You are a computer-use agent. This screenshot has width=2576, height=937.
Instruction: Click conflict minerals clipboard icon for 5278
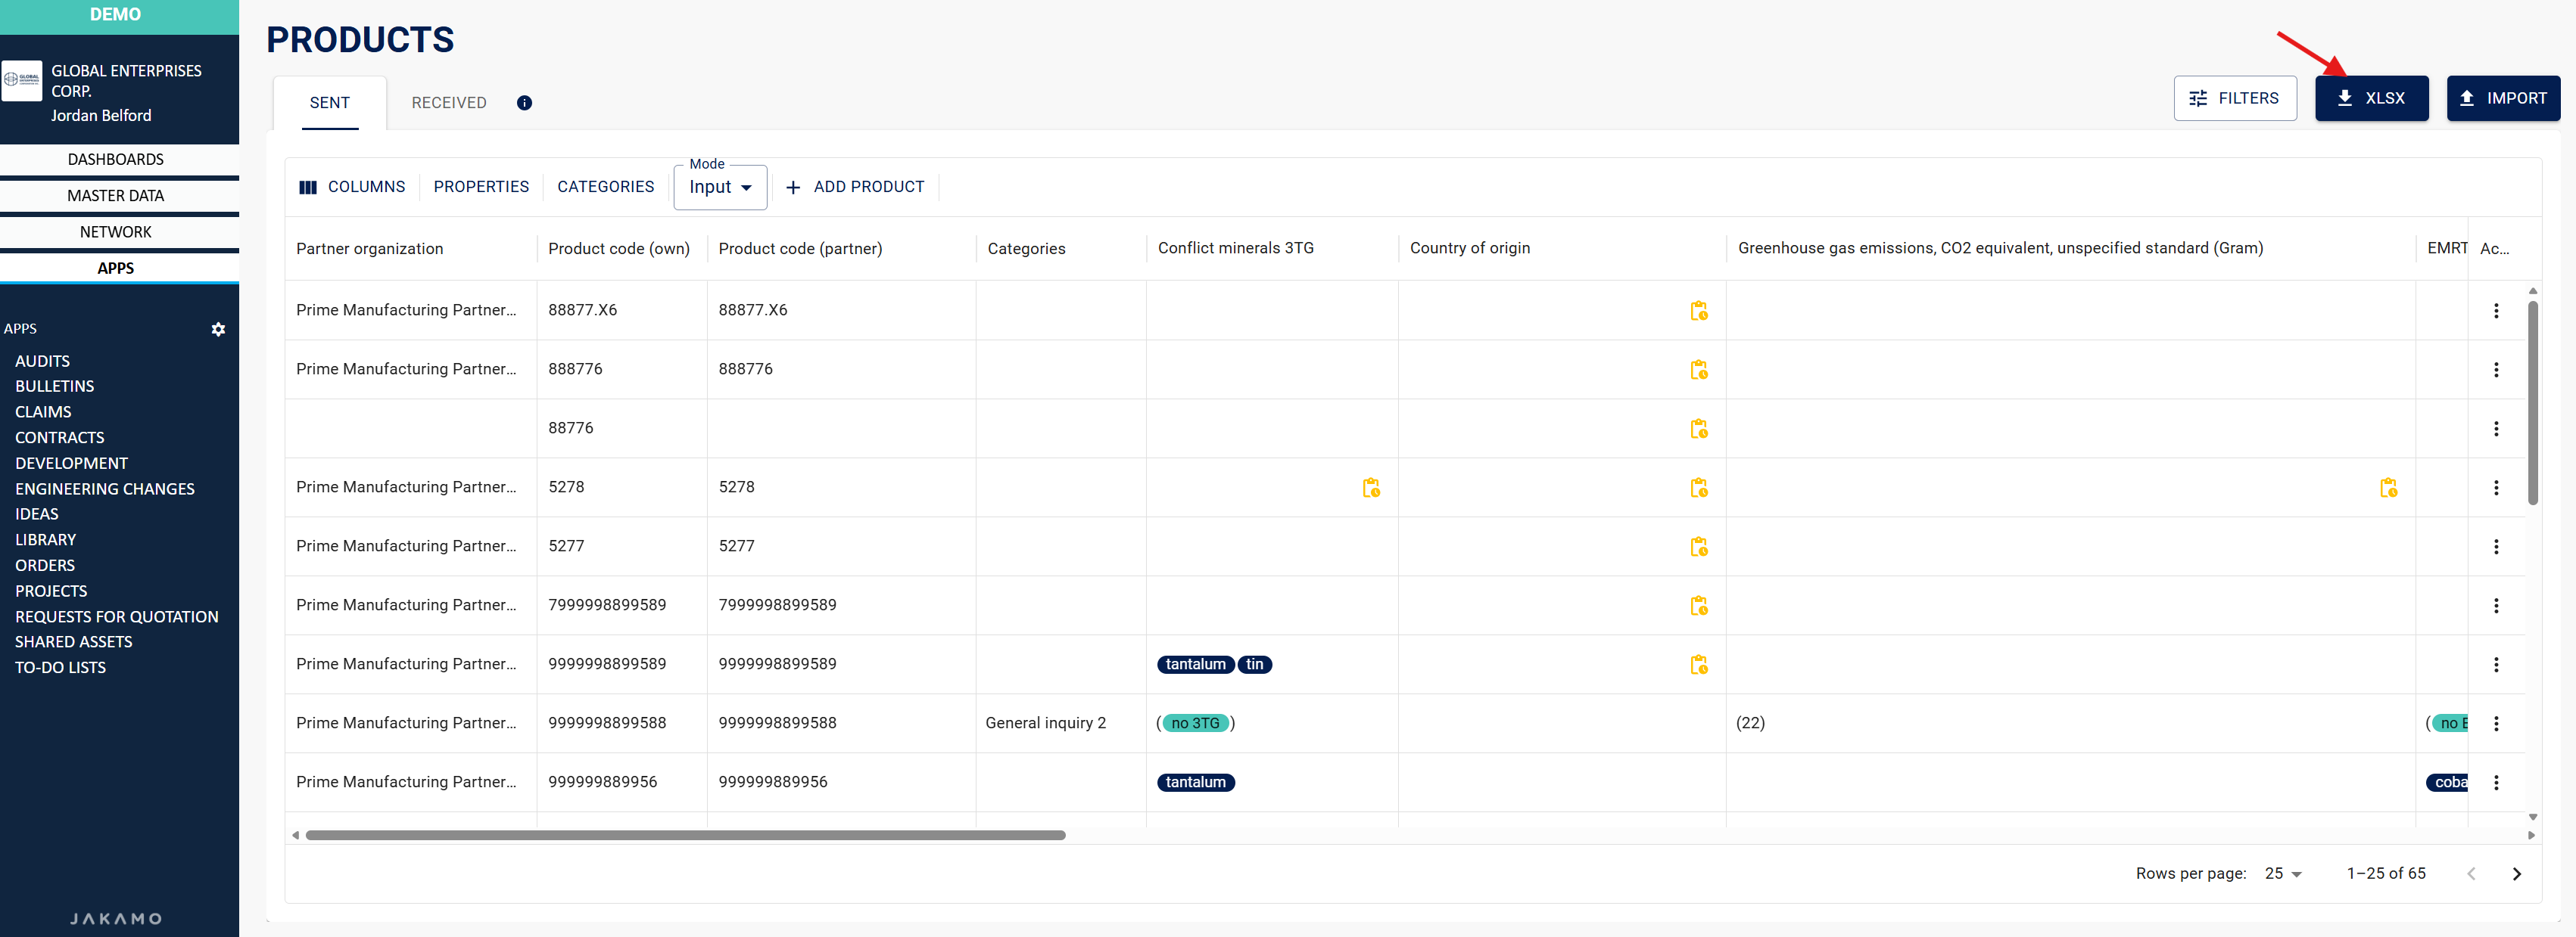point(1370,488)
